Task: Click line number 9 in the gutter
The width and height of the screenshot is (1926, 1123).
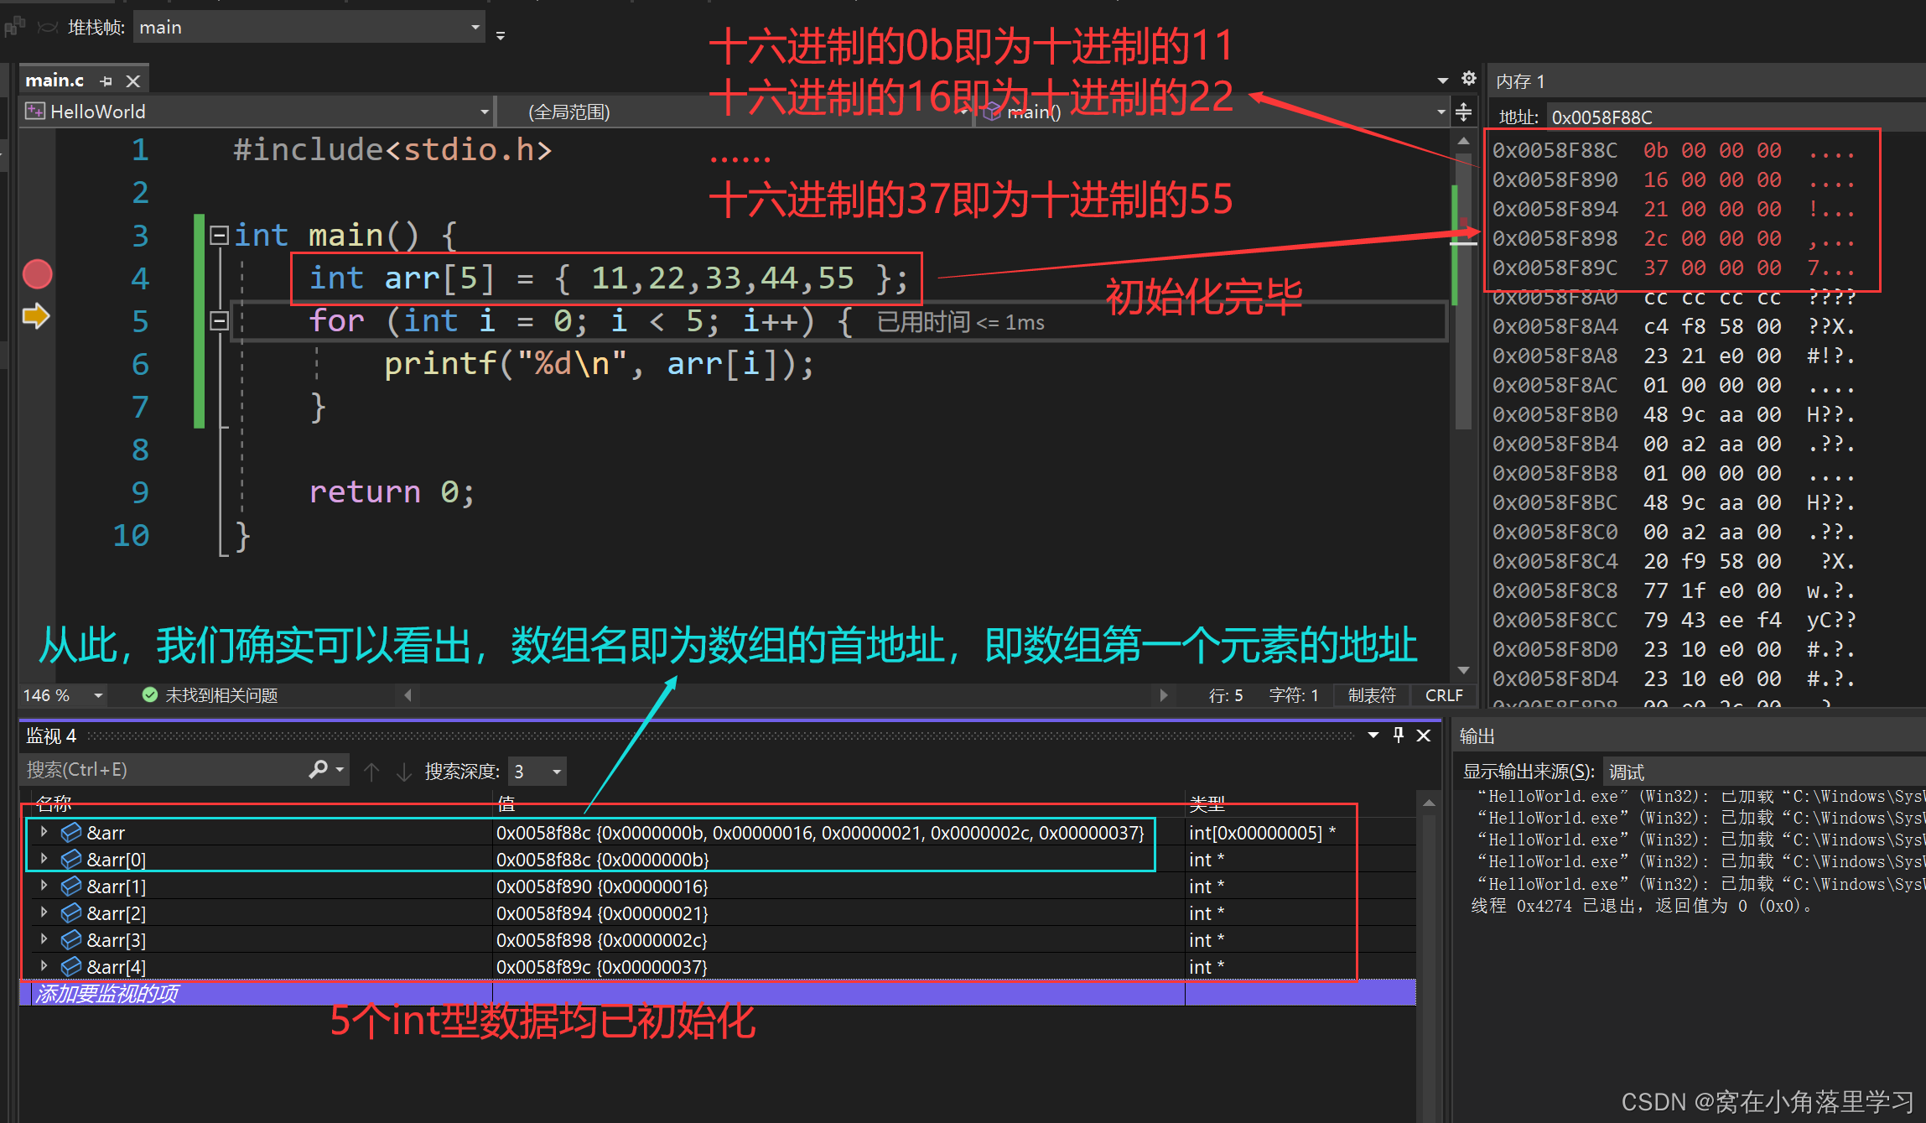Action: [140, 491]
